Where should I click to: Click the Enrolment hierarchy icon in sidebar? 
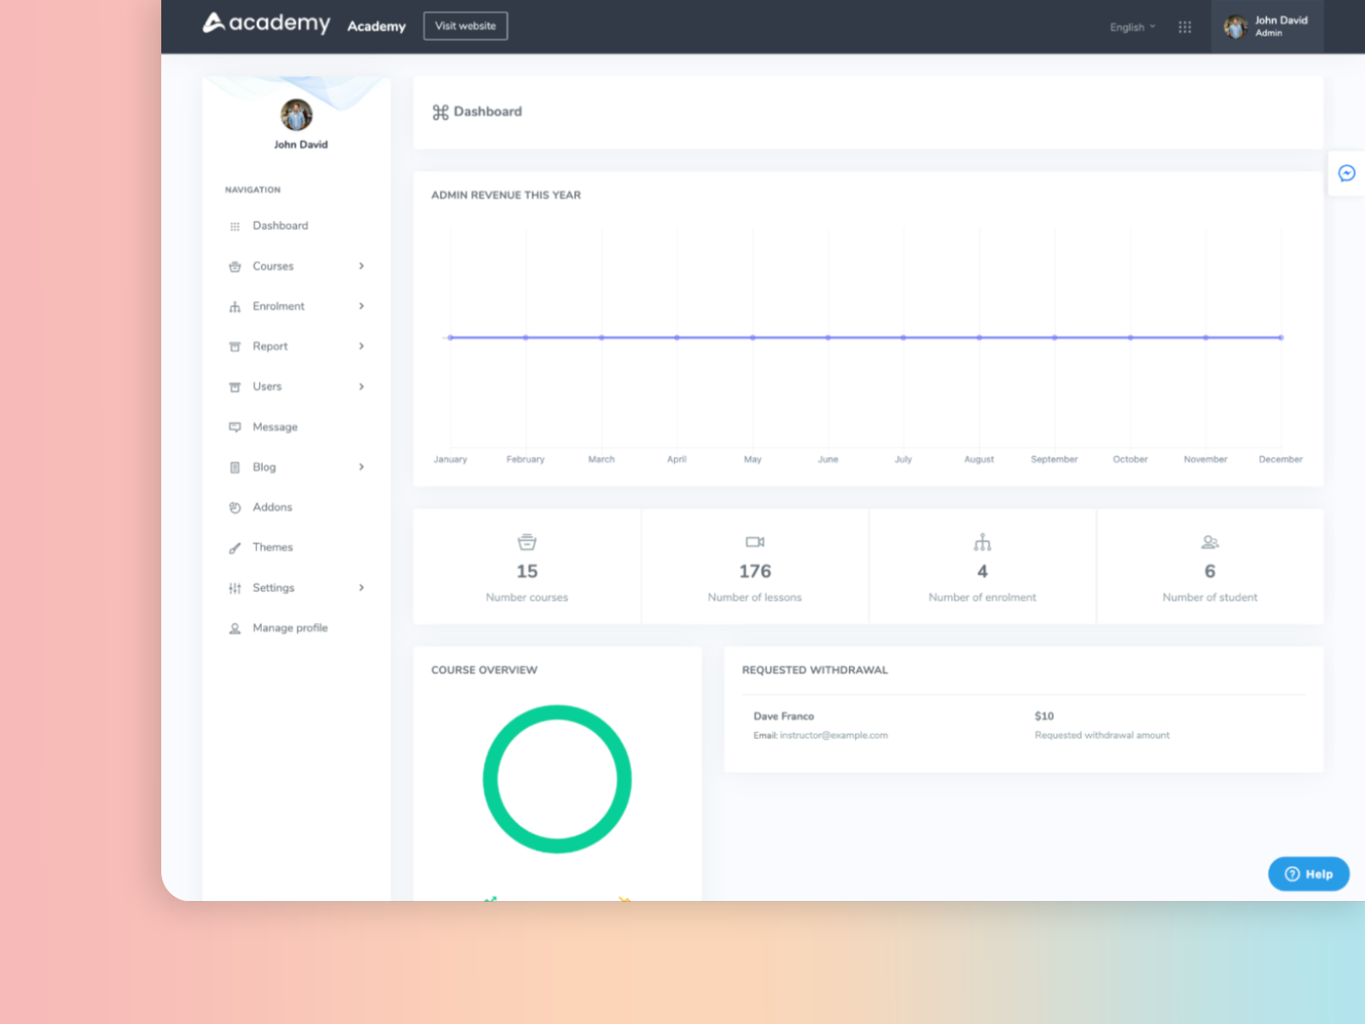pyautogui.click(x=235, y=306)
